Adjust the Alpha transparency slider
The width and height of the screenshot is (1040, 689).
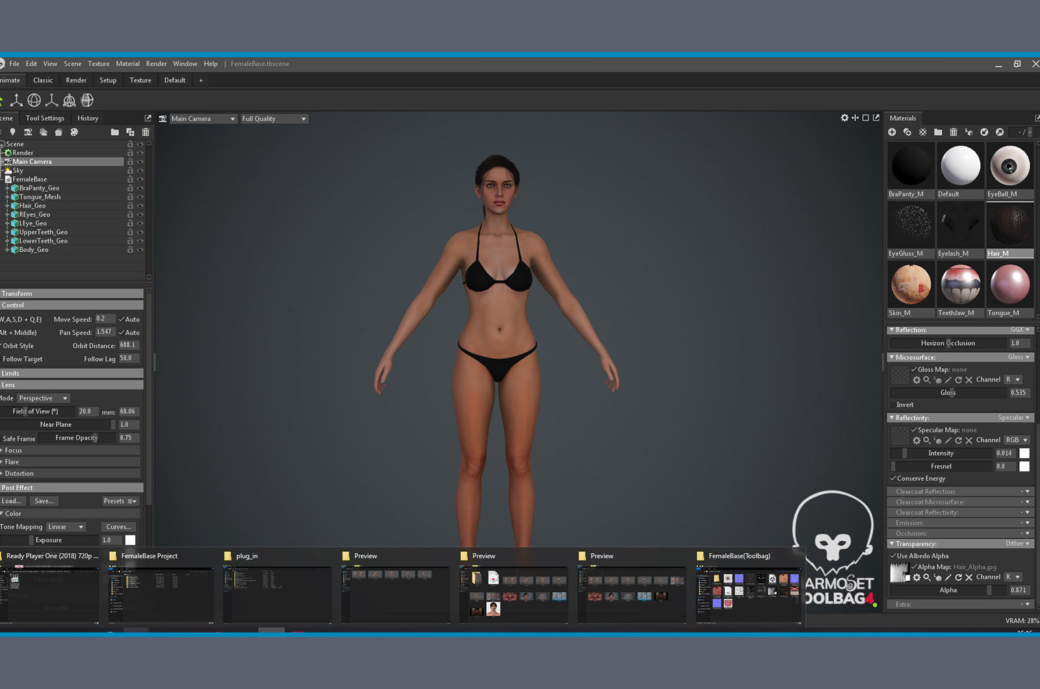tap(948, 590)
